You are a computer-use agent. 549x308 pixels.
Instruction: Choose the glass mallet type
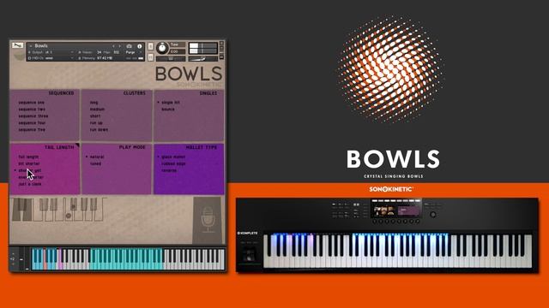pos(173,157)
